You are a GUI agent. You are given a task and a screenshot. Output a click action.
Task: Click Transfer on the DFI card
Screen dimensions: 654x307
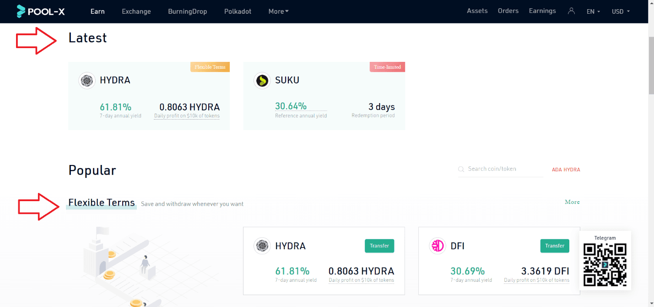coord(555,246)
